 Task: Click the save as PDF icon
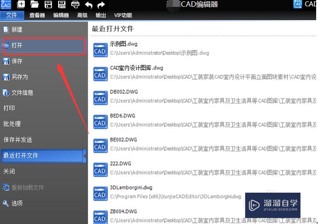62,4
